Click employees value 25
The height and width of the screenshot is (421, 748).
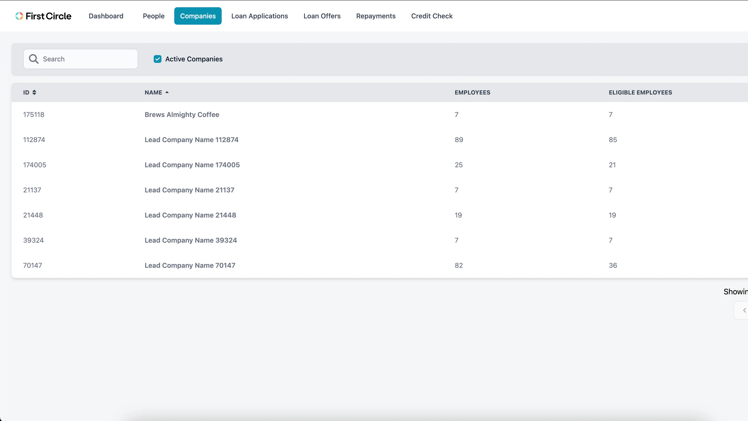(x=458, y=165)
